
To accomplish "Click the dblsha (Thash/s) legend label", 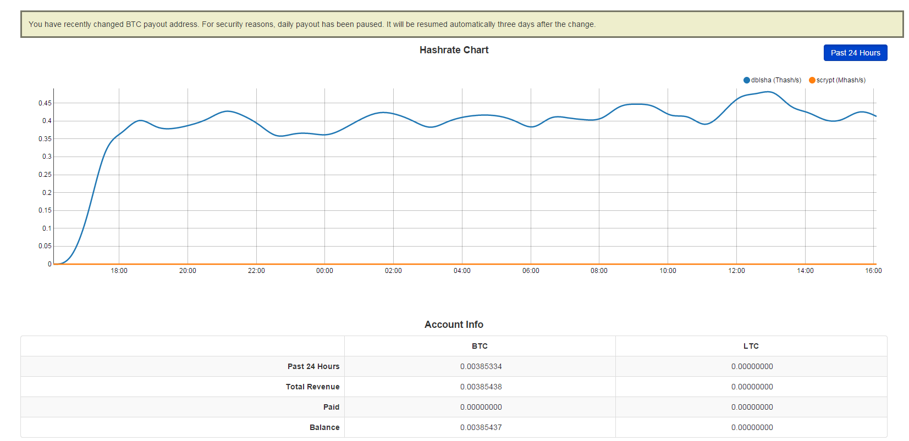I will 776,80.
